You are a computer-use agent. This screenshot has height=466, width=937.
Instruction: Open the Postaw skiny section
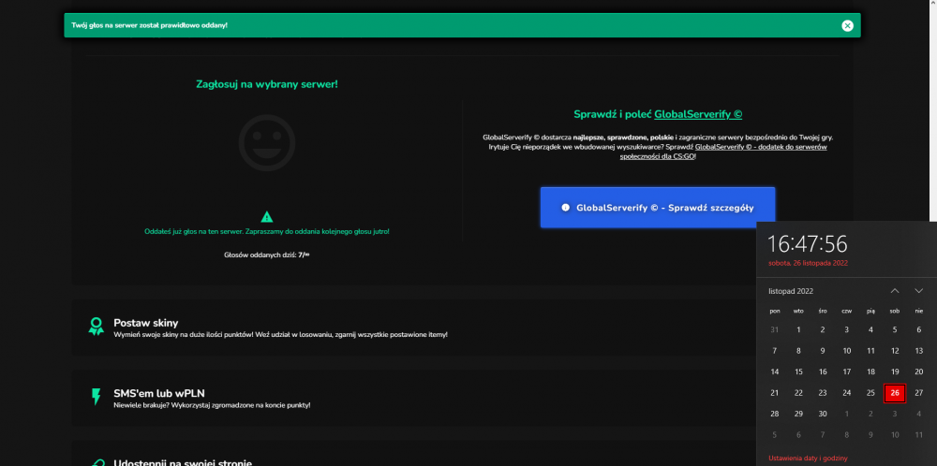[414, 328]
